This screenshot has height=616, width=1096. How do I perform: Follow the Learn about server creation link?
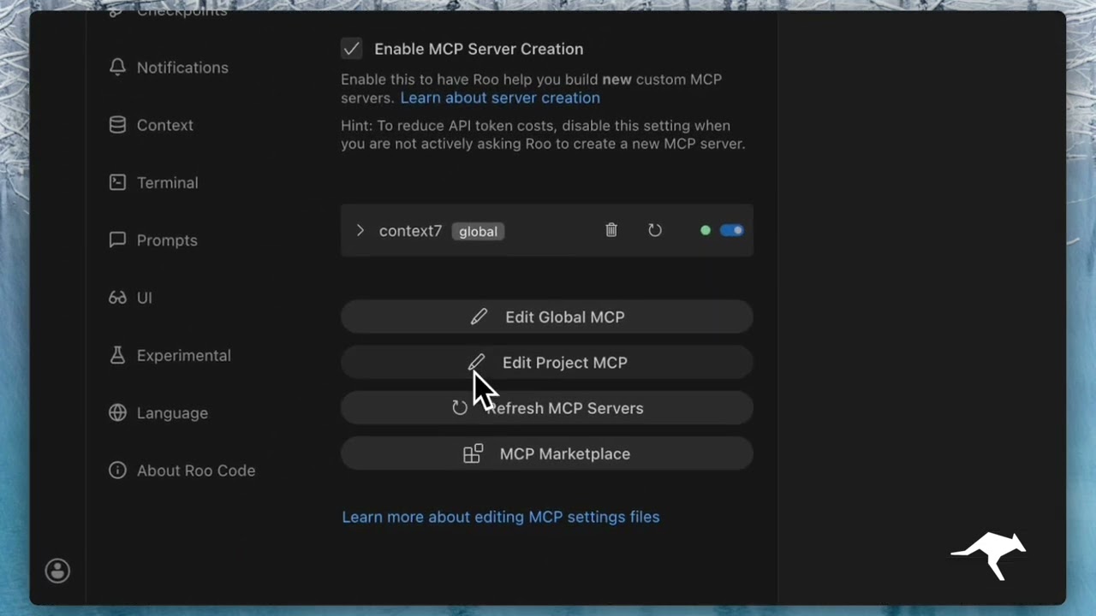coord(500,98)
